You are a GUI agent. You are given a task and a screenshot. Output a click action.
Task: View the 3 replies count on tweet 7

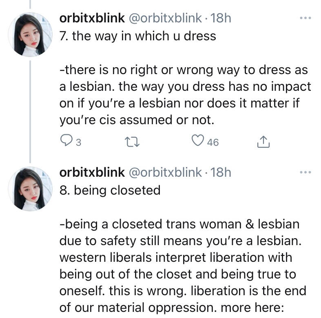tap(79, 142)
